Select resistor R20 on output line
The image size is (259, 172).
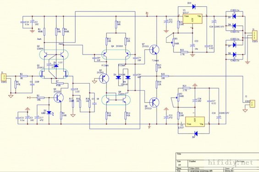pyautogui.click(x=165, y=76)
